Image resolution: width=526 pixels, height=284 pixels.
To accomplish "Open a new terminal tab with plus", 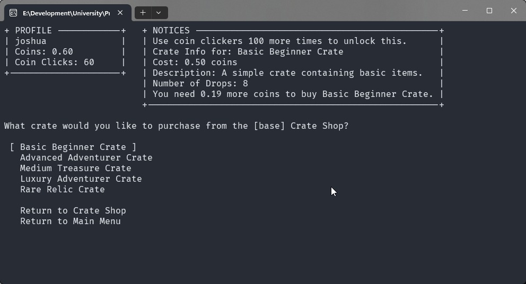I will [x=143, y=13].
